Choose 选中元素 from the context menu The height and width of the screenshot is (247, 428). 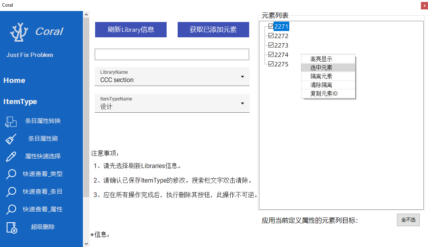tap(321, 68)
